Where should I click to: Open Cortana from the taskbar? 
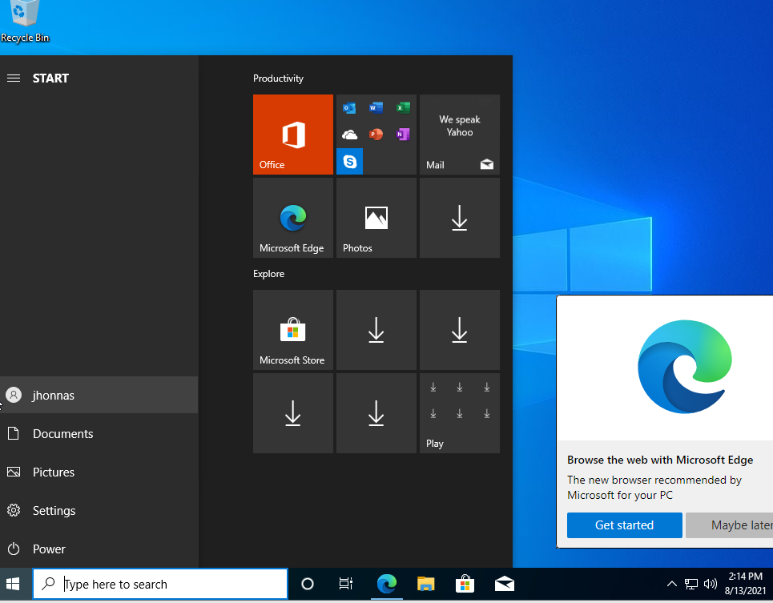click(x=307, y=585)
